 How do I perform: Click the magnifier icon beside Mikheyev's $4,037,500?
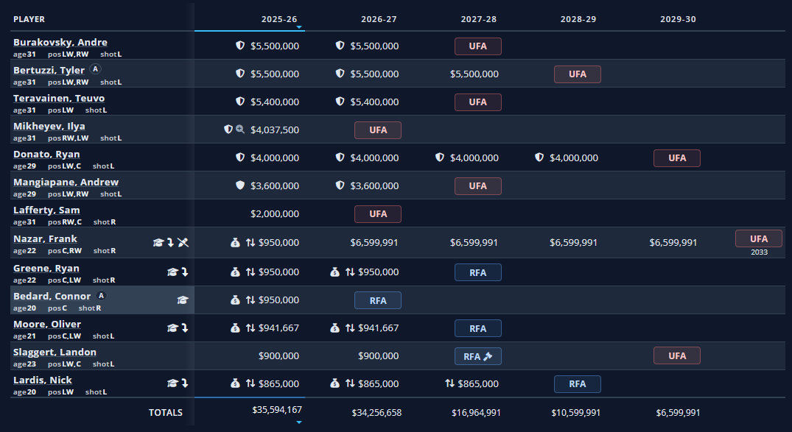pos(240,130)
